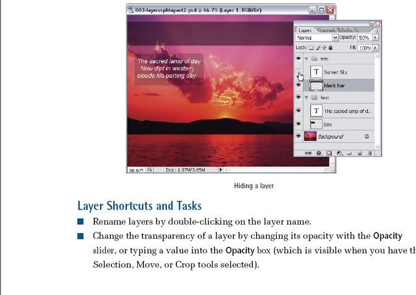Screen dimensions: 416x295
Task: Click the Layers panel scroll-up arrow
Action: point(377,56)
